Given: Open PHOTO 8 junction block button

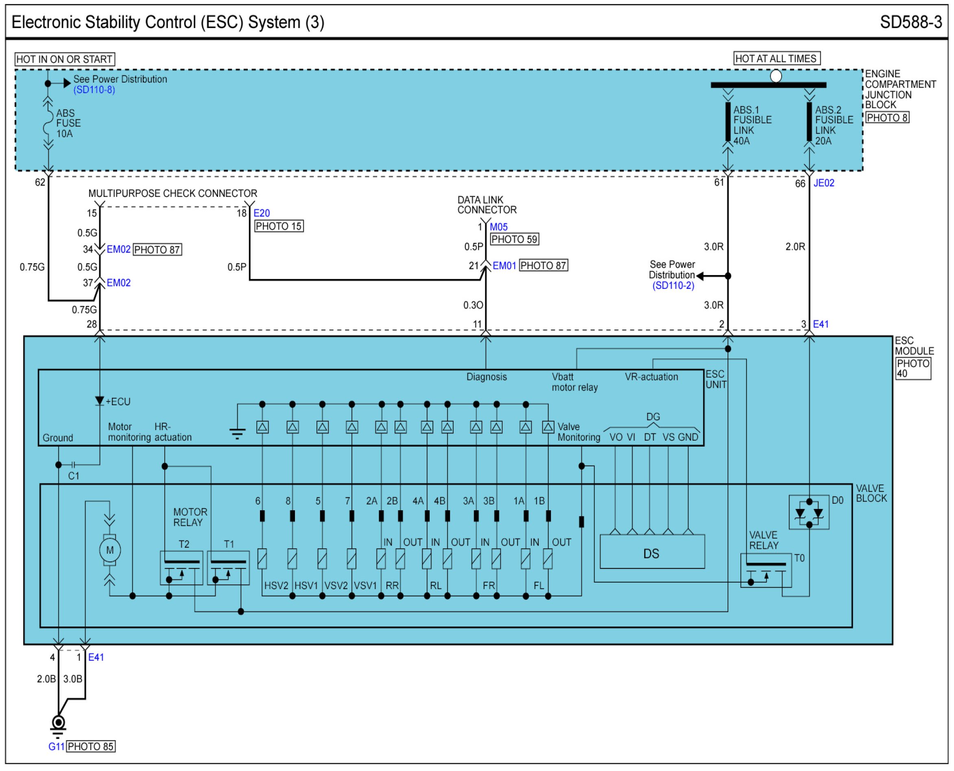Looking at the screenshot, I should [887, 118].
